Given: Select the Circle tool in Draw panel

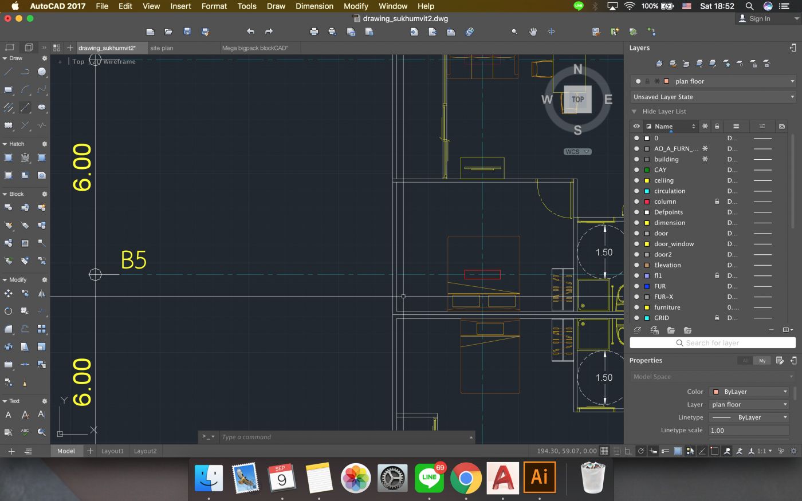Looking at the screenshot, I should click(42, 72).
